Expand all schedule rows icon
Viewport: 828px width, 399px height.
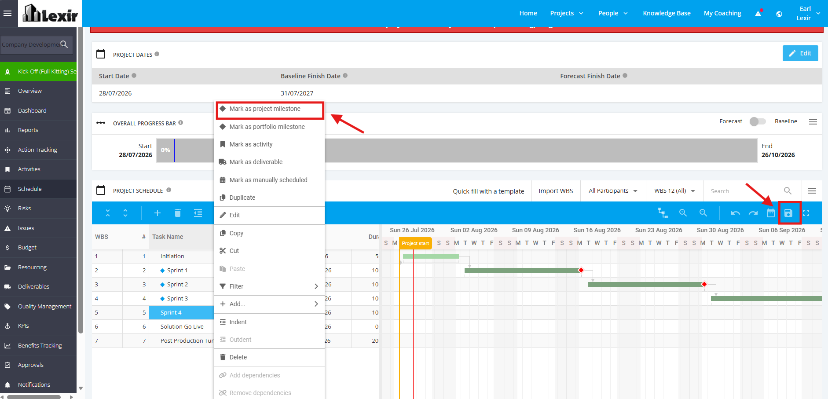(x=125, y=213)
